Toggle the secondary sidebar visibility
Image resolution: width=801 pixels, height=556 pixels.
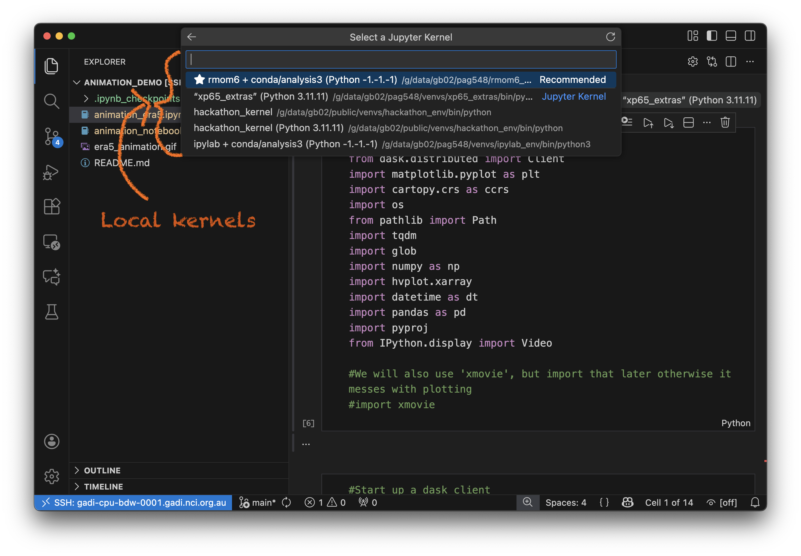tap(750, 36)
